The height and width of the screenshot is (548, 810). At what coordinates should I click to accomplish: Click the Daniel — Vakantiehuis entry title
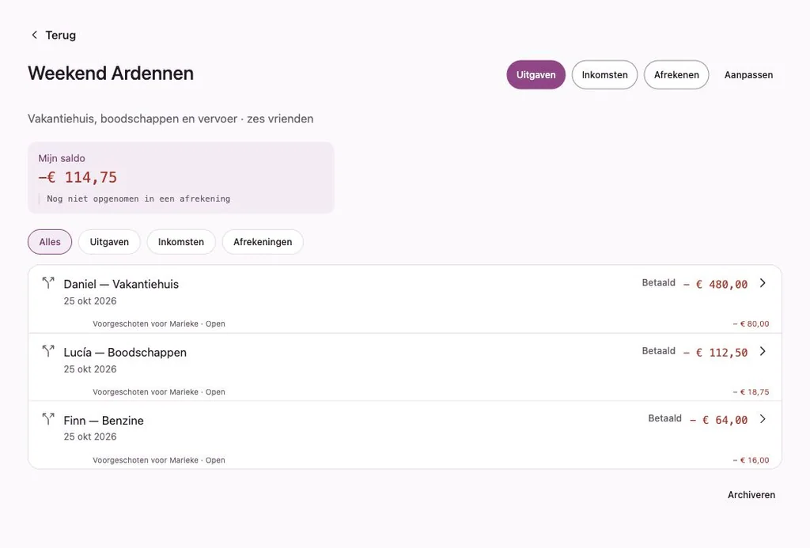[x=121, y=284]
